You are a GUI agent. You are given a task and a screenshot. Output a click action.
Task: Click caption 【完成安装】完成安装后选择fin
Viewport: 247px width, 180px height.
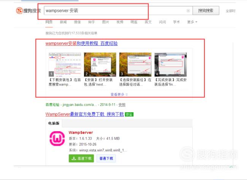point(171,82)
